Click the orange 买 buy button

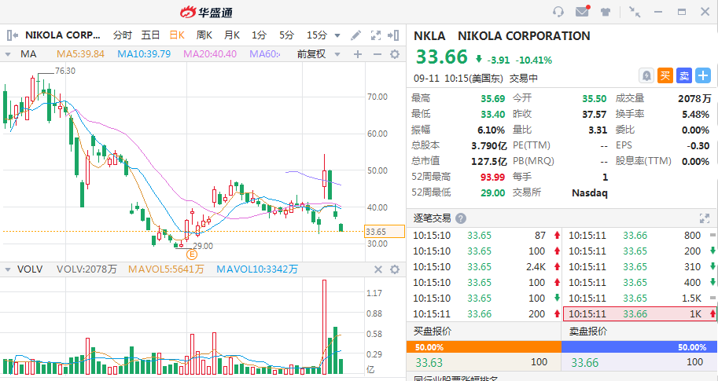click(665, 75)
